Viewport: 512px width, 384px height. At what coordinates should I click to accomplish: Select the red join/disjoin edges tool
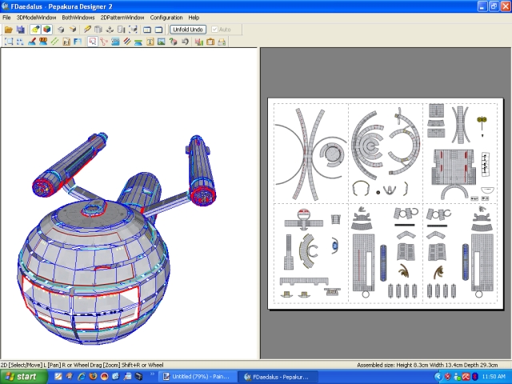click(x=104, y=42)
